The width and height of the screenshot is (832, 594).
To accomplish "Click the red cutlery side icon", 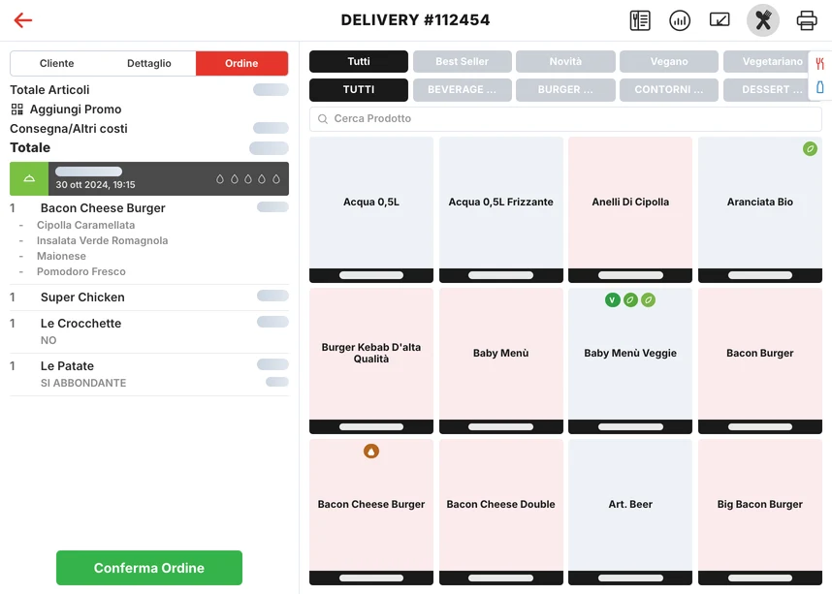I will click(819, 64).
